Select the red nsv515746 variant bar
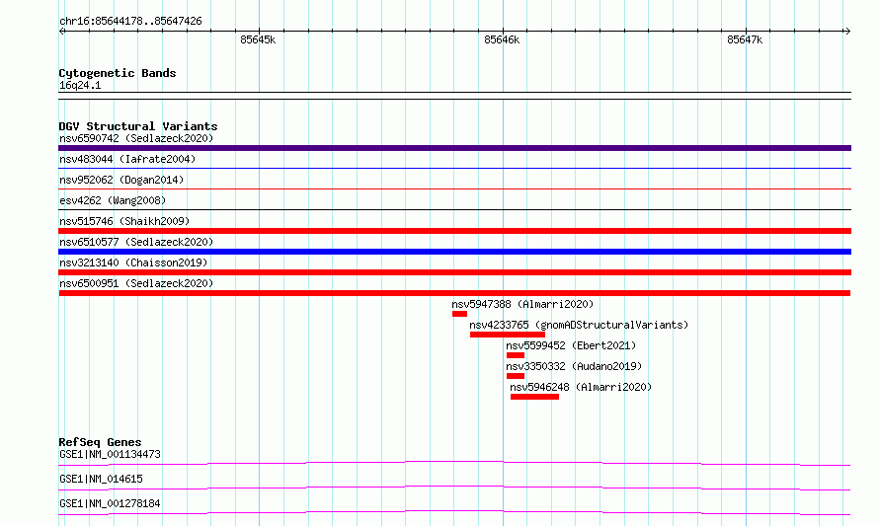 coord(454,231)
